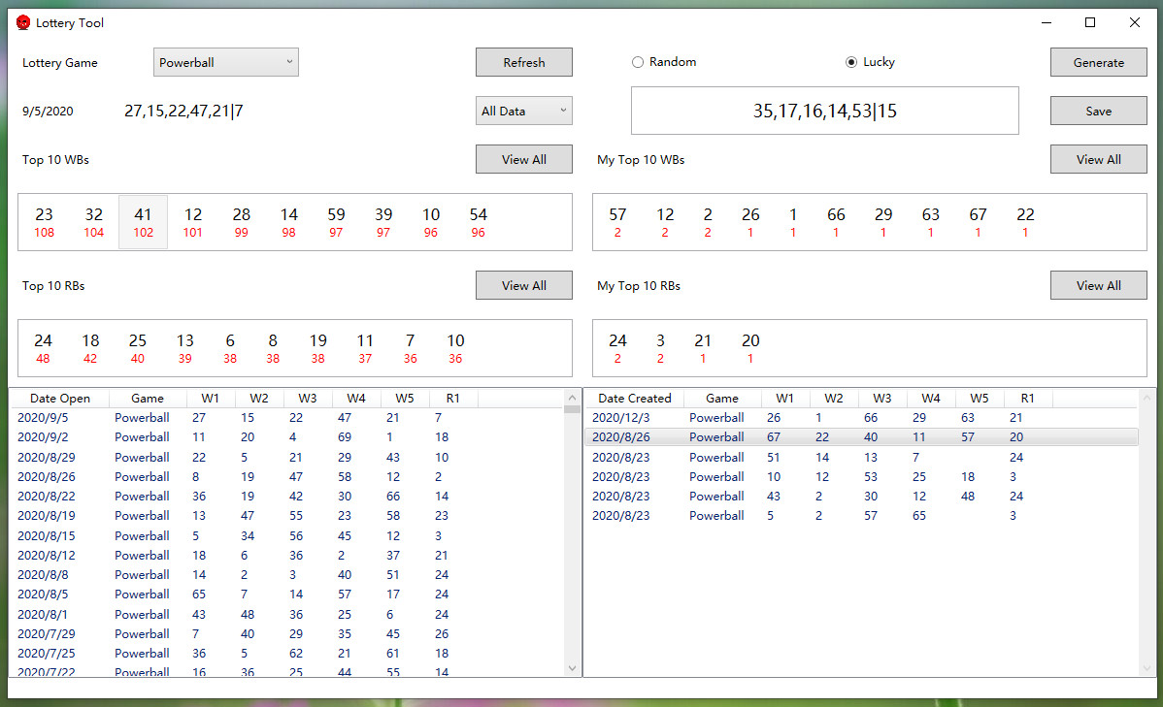
Task: Open the Lottery Game dropdown
Action: point(225,61)
